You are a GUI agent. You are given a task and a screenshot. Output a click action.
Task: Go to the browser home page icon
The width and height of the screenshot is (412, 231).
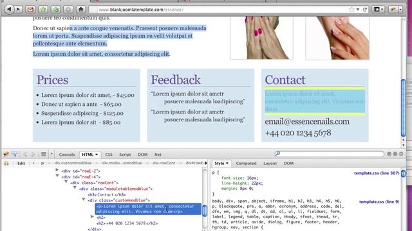(80, 10)
